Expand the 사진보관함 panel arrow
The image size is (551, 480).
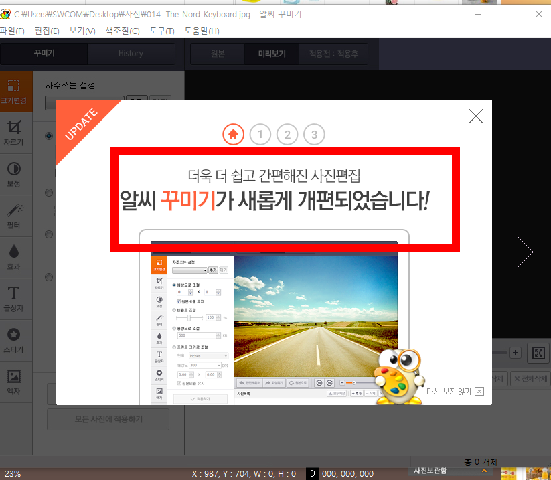(485, 470)
